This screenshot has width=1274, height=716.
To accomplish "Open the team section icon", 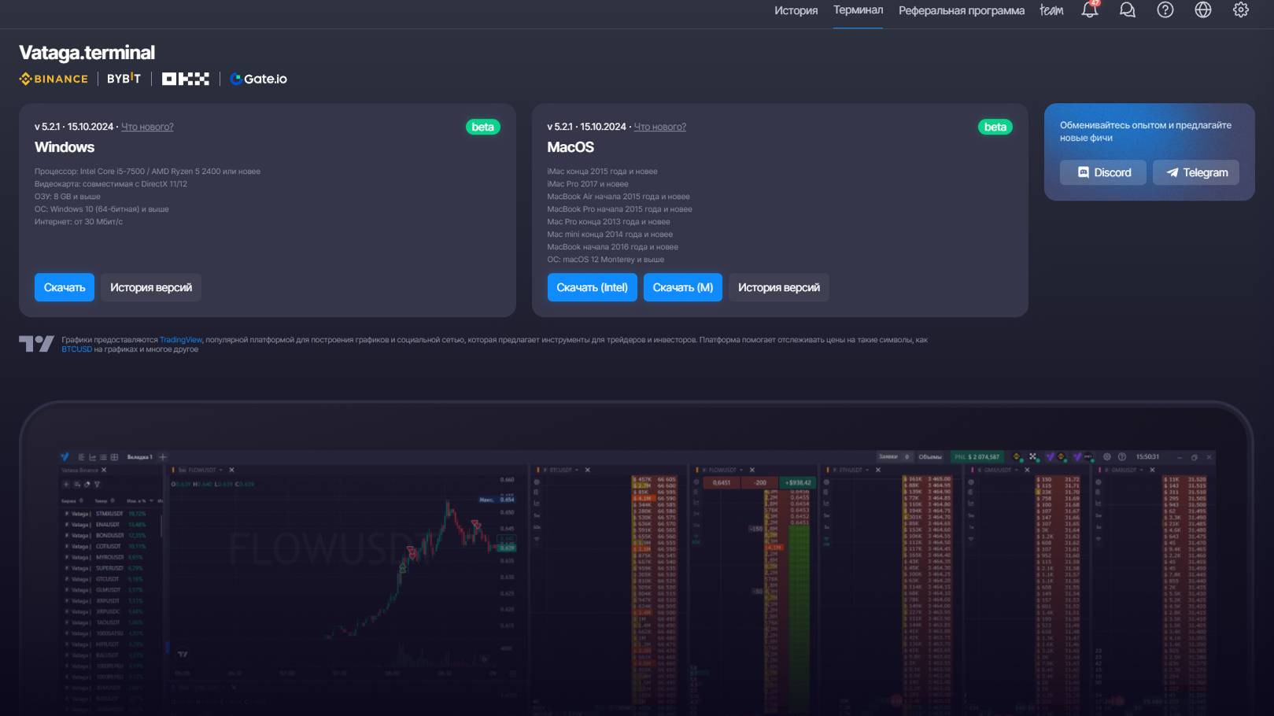I will pyautogui.click(x=1051, y=10).
